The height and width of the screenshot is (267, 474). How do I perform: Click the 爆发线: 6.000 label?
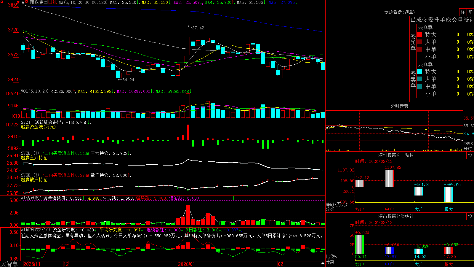point(185,198)
